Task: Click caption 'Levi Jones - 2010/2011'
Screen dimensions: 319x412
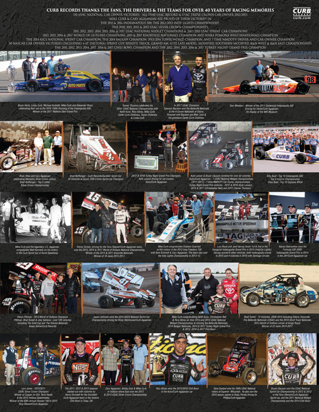Action: pyautogui.click(x=34, y=396)
